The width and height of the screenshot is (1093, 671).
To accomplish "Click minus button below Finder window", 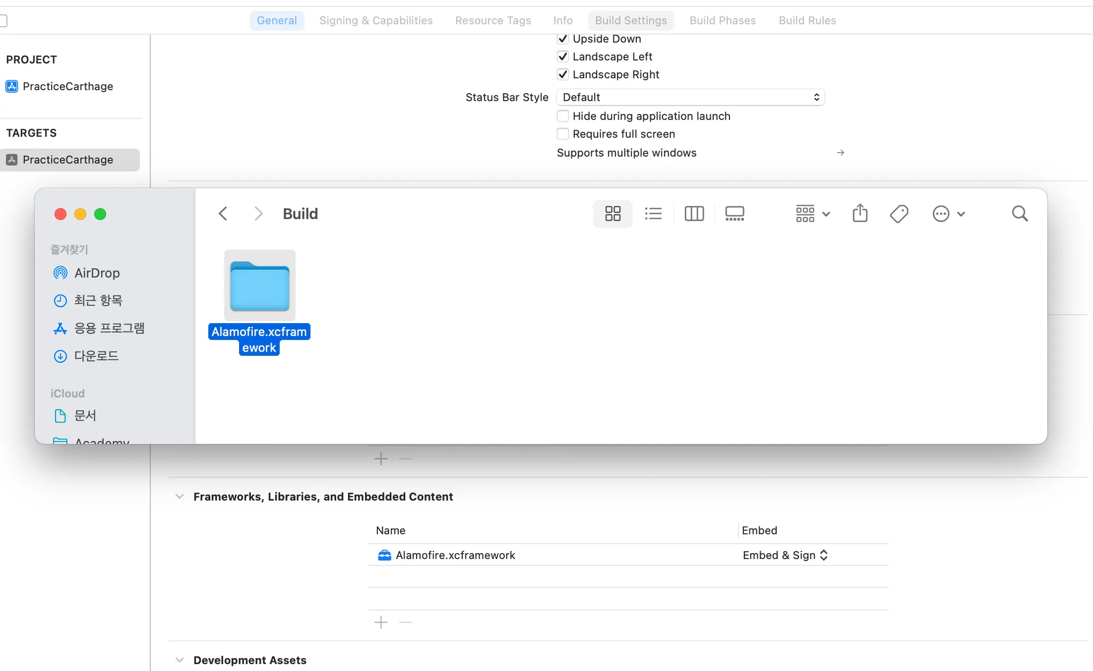I will point(406,459).
